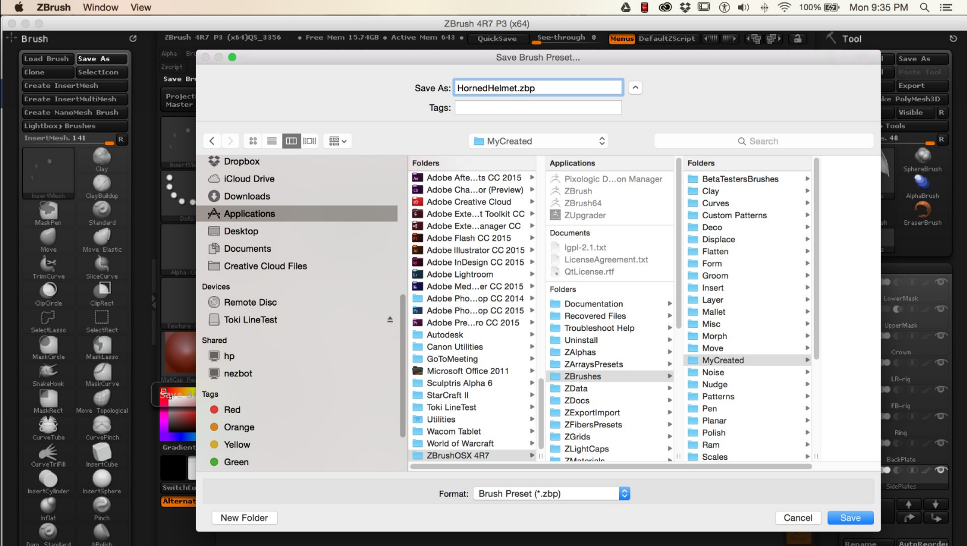Toggle FB-rig subtool visibility eye
Viewport: 967px width, 546px height.
coord(941,389)
